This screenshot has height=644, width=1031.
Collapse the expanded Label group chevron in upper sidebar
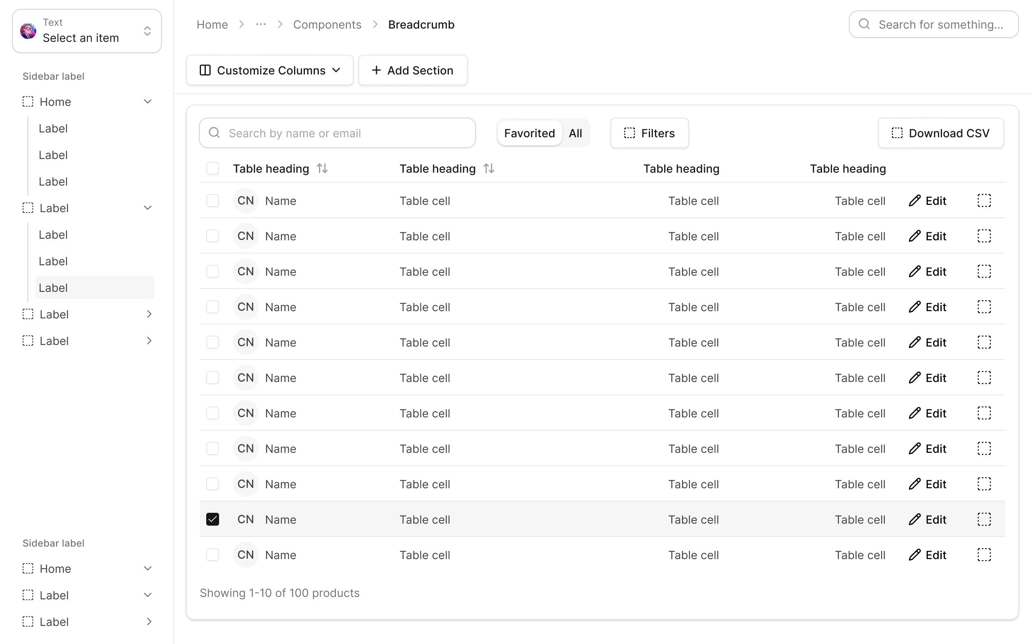(x=148, y=208)
